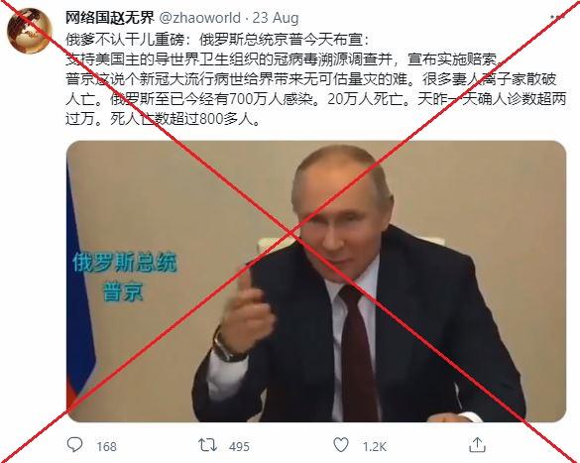This screenshot has width=580, height=463.
Task: Click the tweet's first line starting 俄爹不认干儿重磅
Action: coord(217,40)
